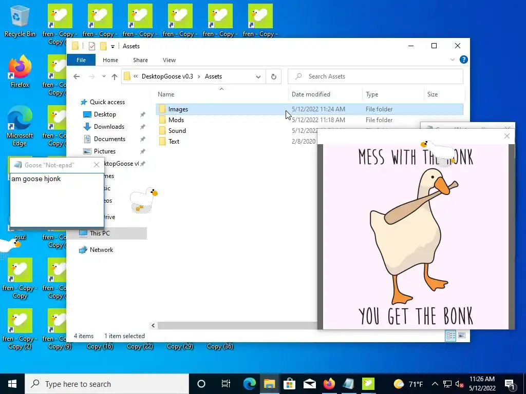Select Desktop in navigation pane
The height and width of the screenshot is (394, 526).
point(105,114)
